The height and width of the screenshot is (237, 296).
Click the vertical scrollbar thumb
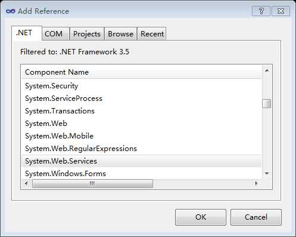[267, 103]
